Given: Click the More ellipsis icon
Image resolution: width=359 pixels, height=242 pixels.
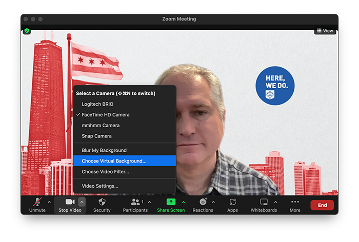Looking at the screenshot, I should tap(295, 202).
